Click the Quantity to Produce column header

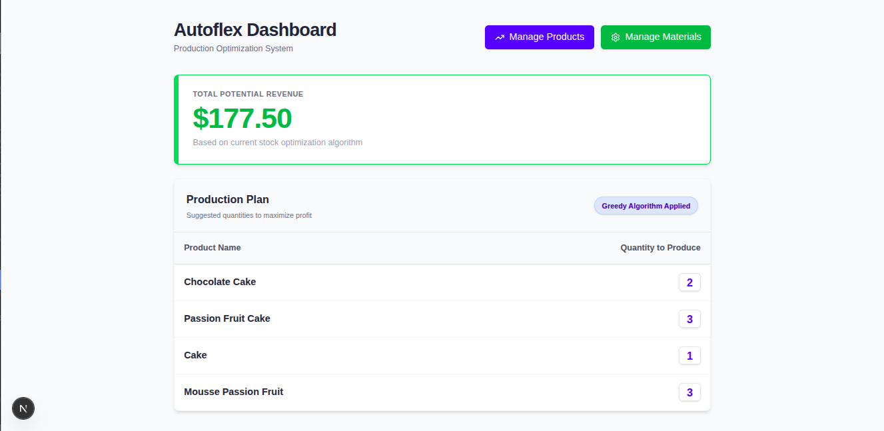coord(660,248)
